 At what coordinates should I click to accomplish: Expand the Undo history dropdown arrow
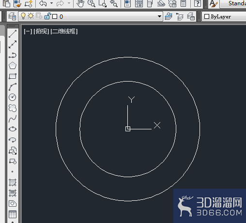[x=51, y=3]
